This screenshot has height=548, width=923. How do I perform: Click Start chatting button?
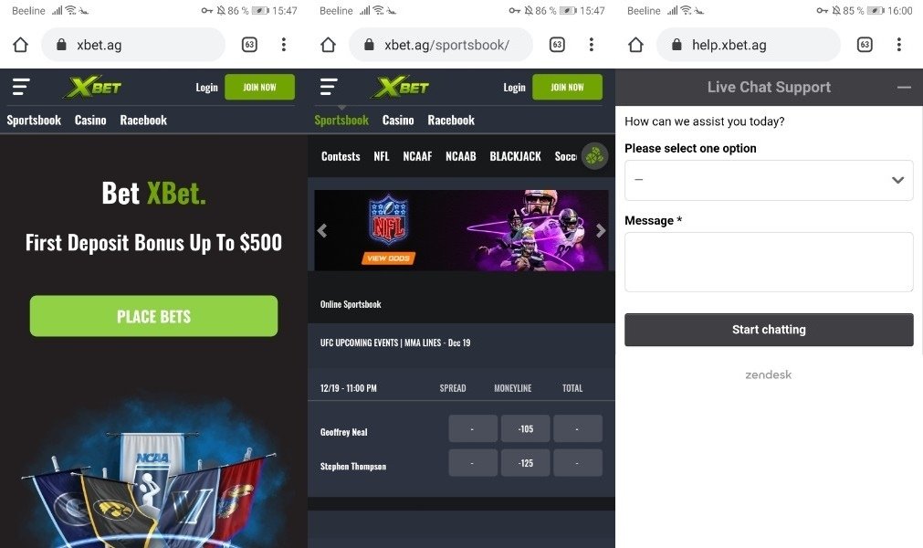769,330
